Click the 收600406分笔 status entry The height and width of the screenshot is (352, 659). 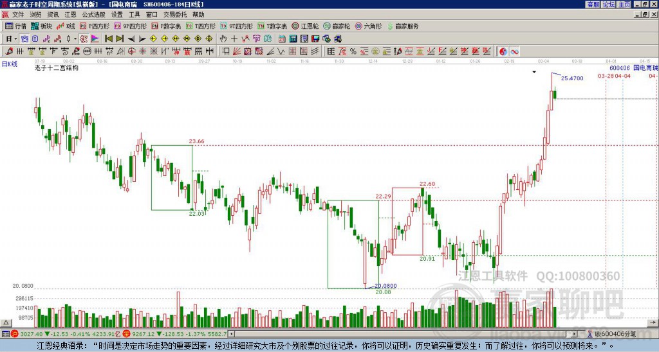(615, 334)
